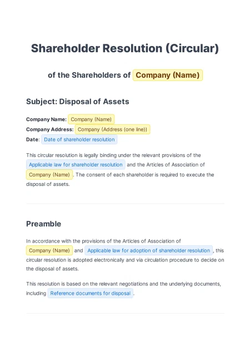
Task: Click the Preamble section heading
Action: point(43,224)
